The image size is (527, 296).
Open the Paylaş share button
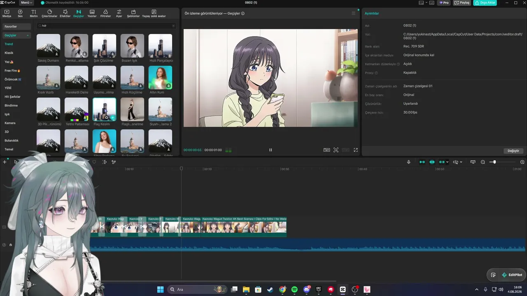click(462, 3)
